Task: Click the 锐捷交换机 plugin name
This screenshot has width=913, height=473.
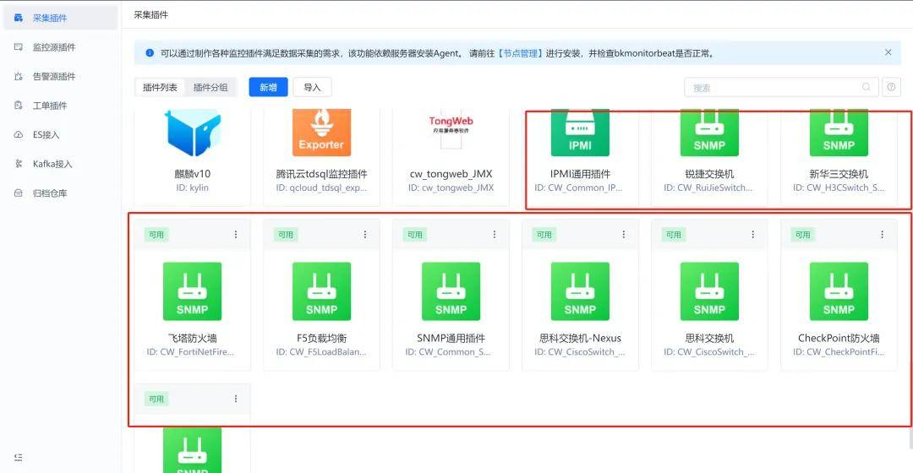Action: [x=709, y=173]
